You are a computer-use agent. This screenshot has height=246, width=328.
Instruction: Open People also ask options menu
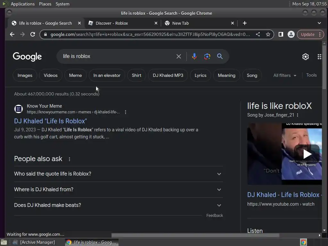(x=70, y=159)
